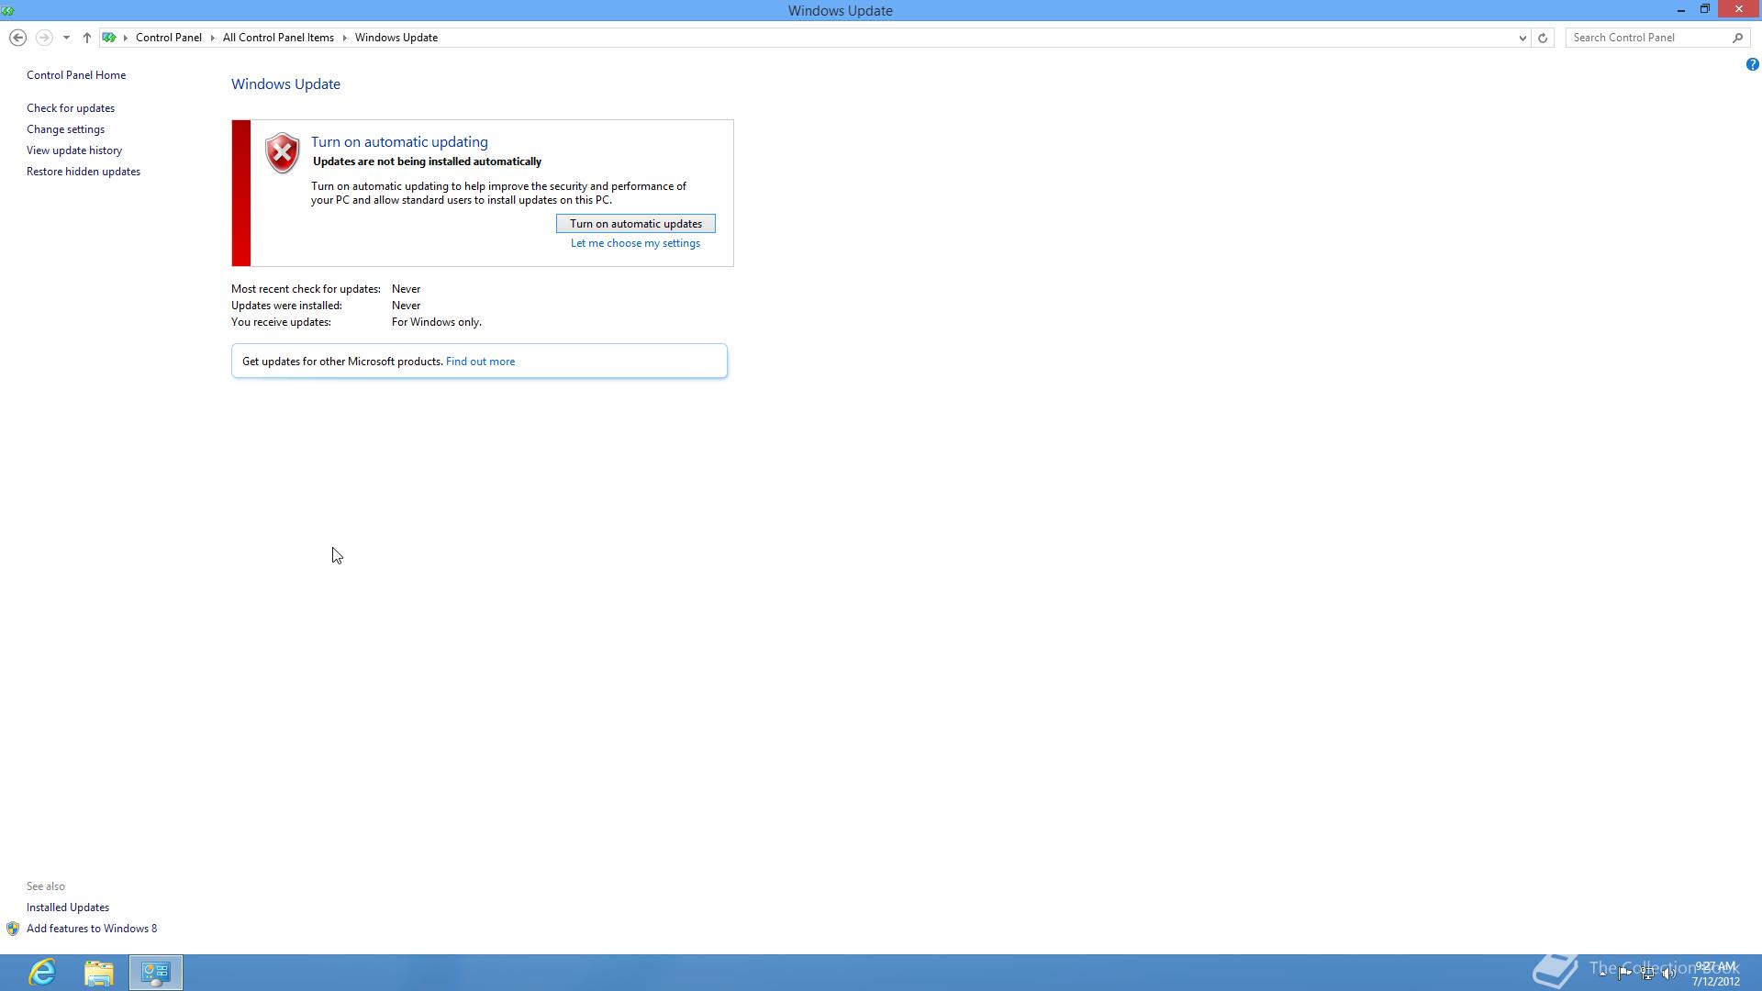Click Add features to Windows 8

tap(92, 929)
